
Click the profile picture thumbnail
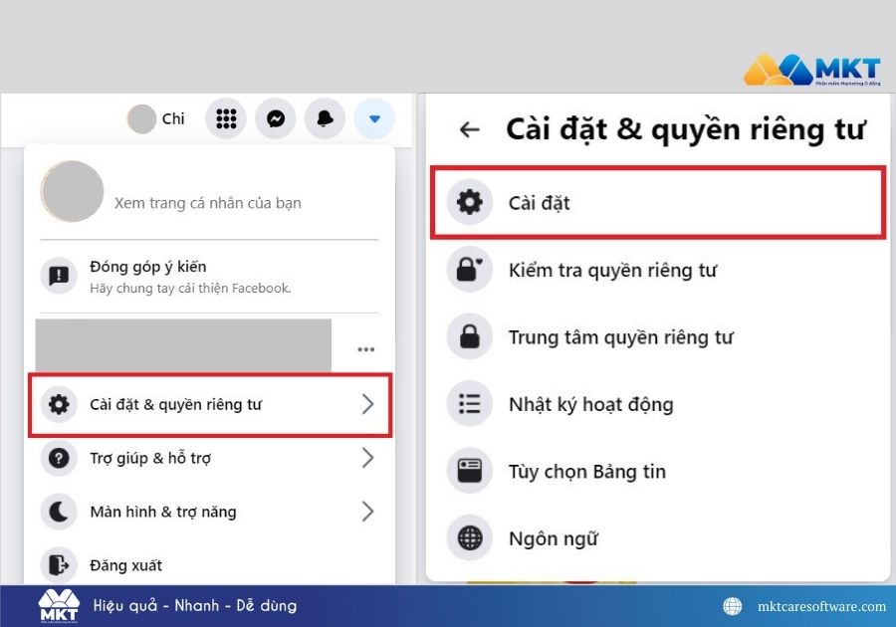[x=71, y=191]
